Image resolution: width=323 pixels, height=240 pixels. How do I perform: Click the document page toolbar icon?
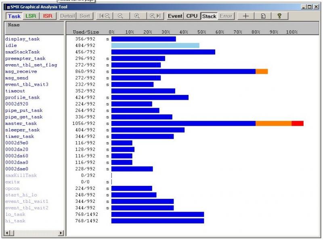pos(263,16)
